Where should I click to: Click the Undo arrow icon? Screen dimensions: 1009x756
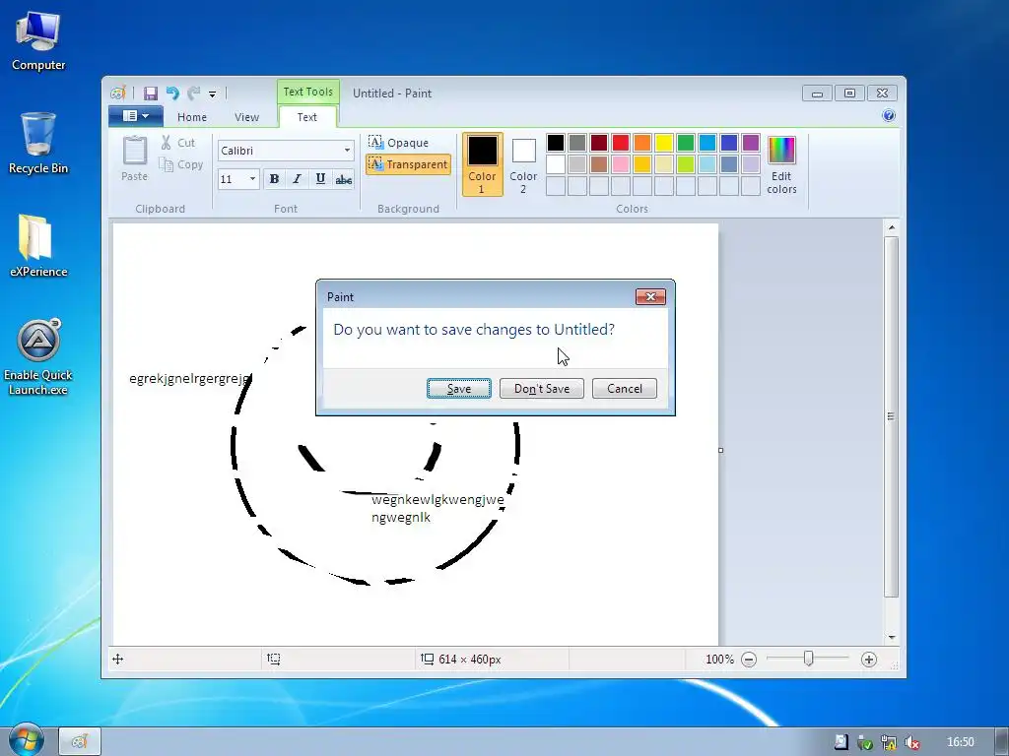pos(172,94)
